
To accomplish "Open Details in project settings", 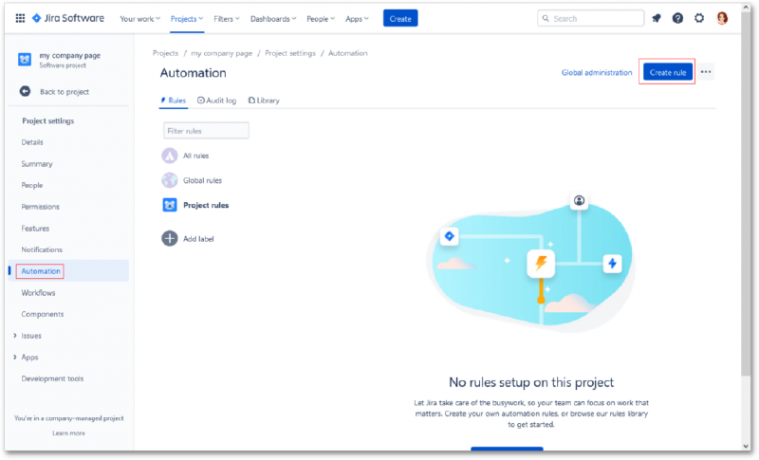I will (x=32, y=142).
